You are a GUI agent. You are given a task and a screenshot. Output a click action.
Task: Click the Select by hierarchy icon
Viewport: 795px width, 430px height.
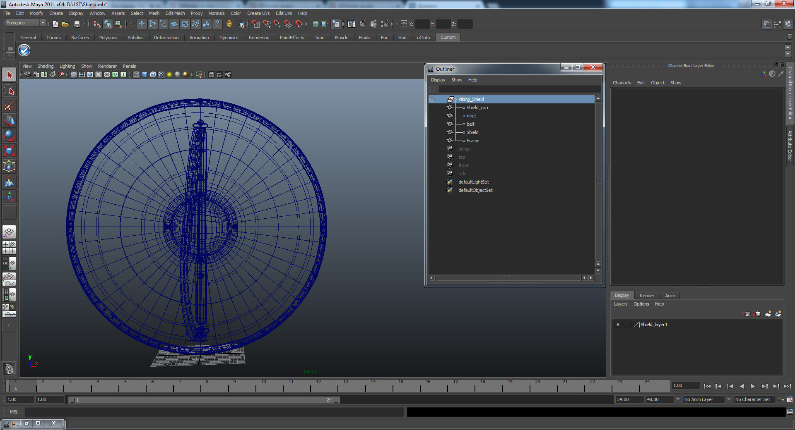(x=97, y=24)
